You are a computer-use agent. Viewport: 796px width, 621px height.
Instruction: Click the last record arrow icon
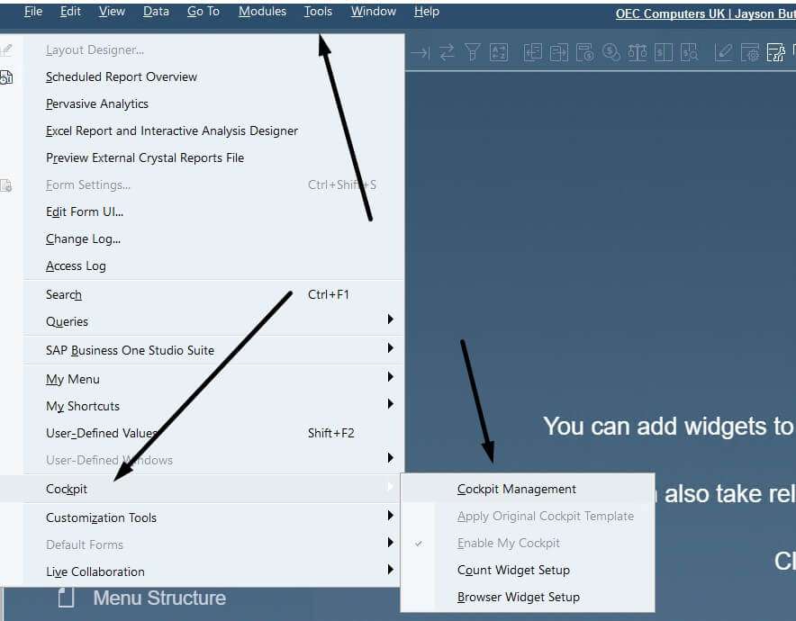click(x=420, y=52)
